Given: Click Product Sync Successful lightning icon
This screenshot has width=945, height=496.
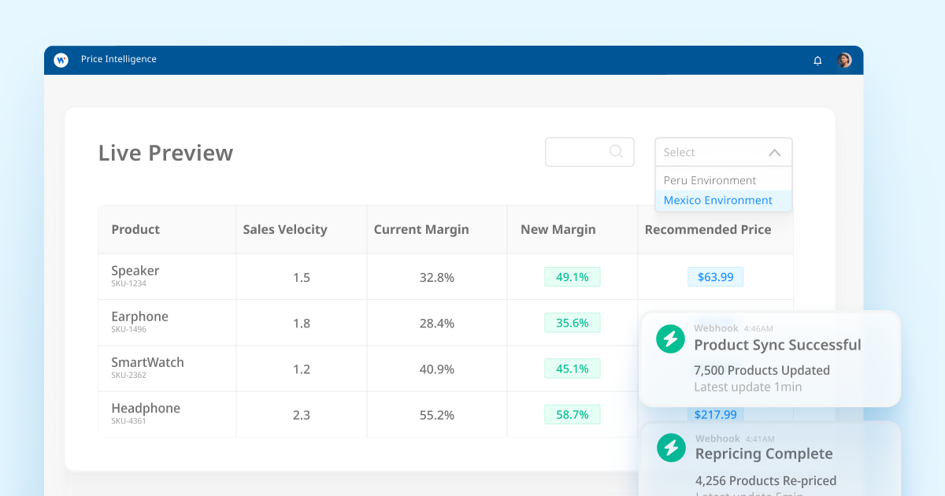Looking at the screenshot, I should point(670,339).
